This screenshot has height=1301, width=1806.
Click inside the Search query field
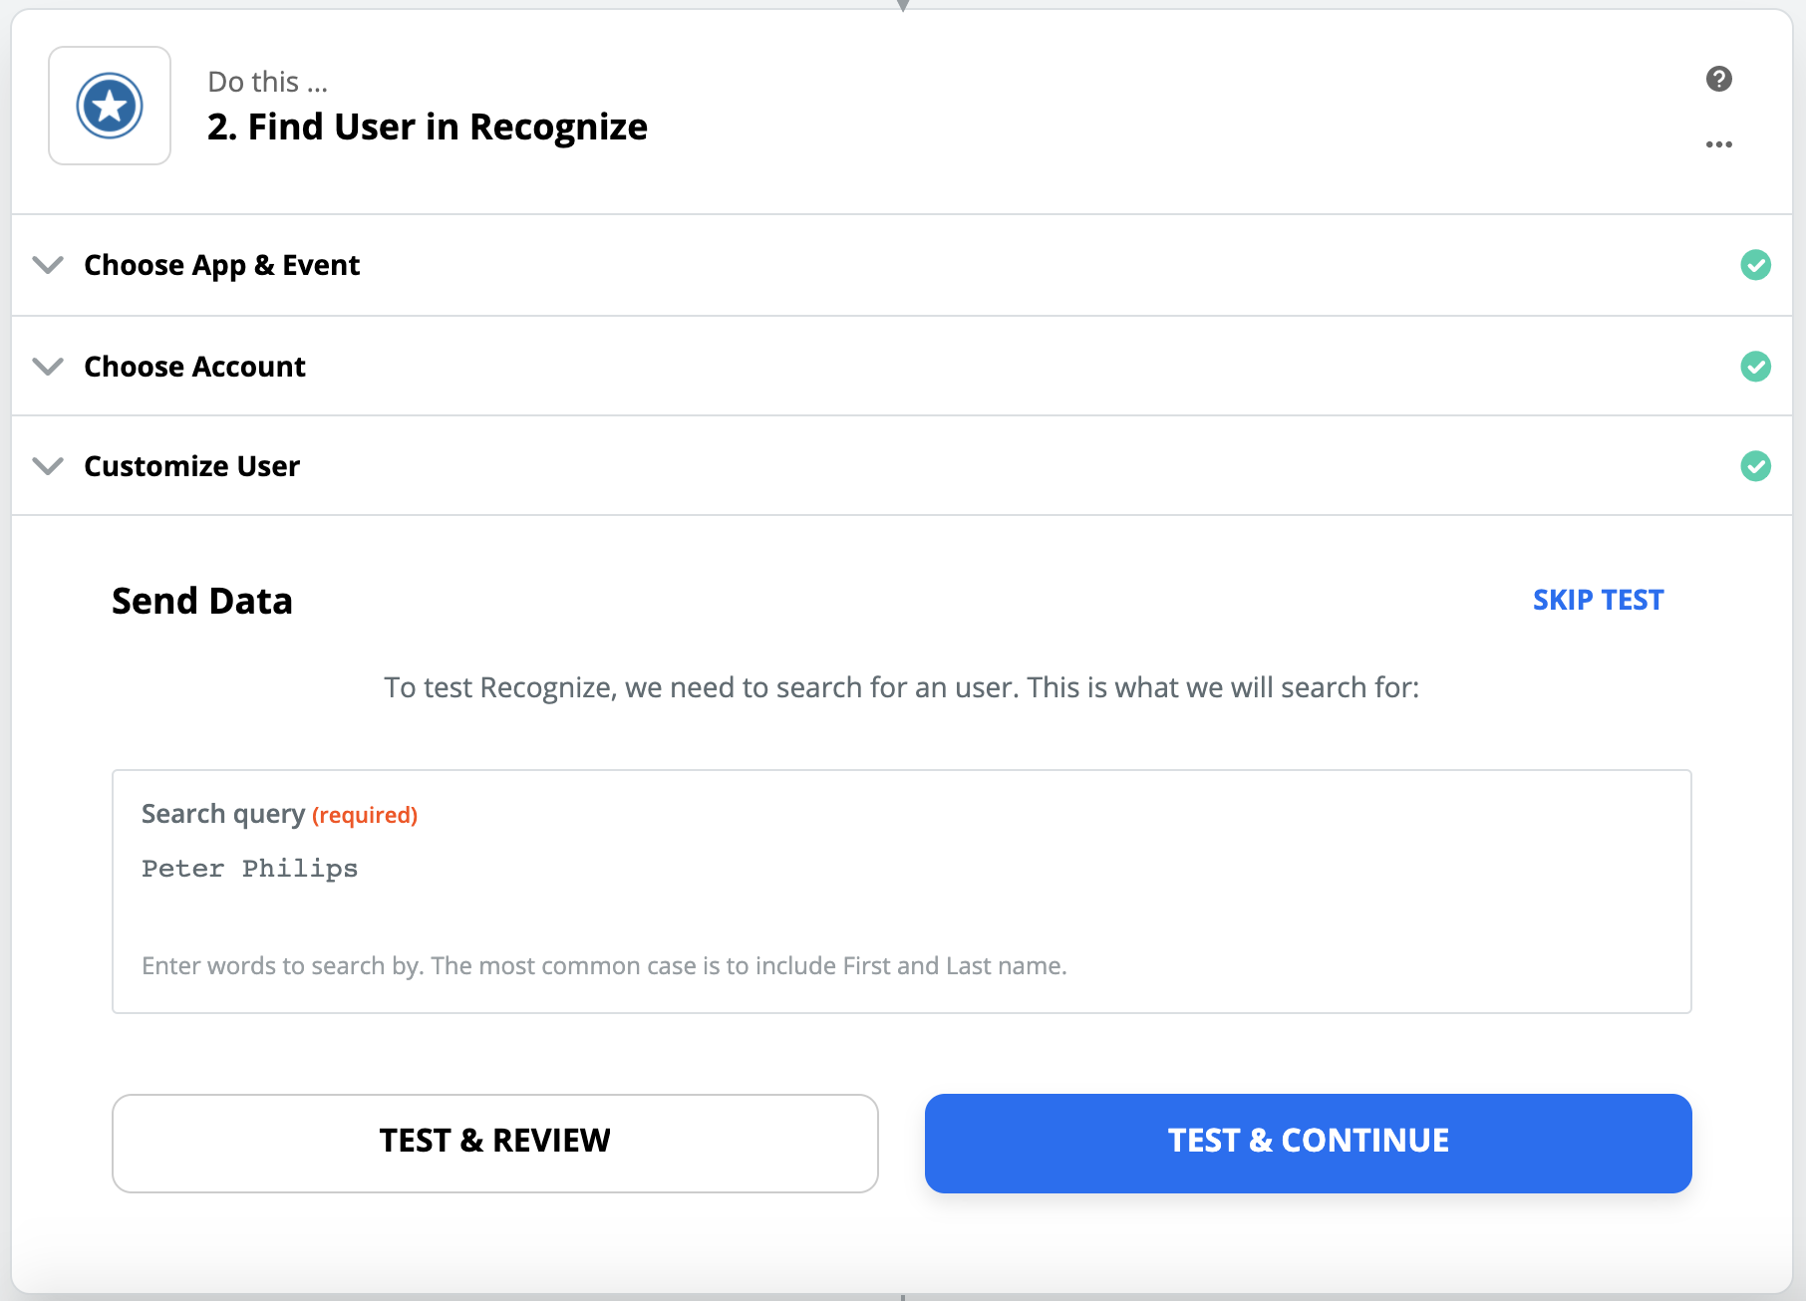[897, 892]
